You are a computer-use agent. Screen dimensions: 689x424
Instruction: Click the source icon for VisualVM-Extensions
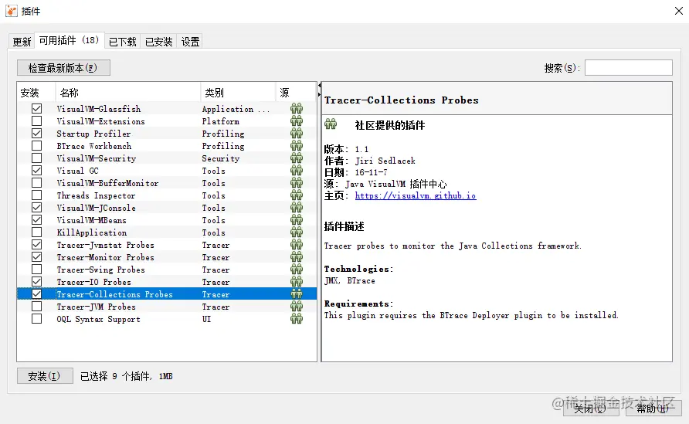point(297,120)
